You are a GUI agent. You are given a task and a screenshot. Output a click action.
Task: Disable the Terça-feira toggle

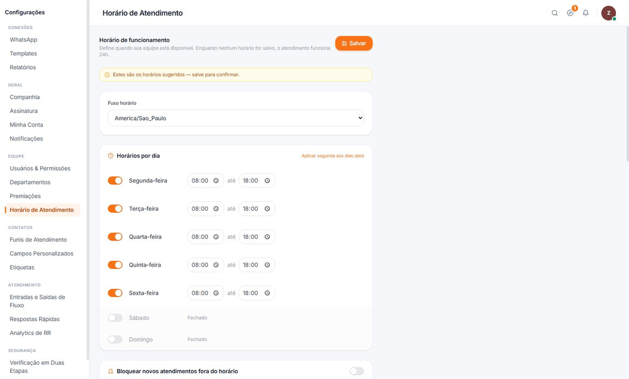coord(115,209)
